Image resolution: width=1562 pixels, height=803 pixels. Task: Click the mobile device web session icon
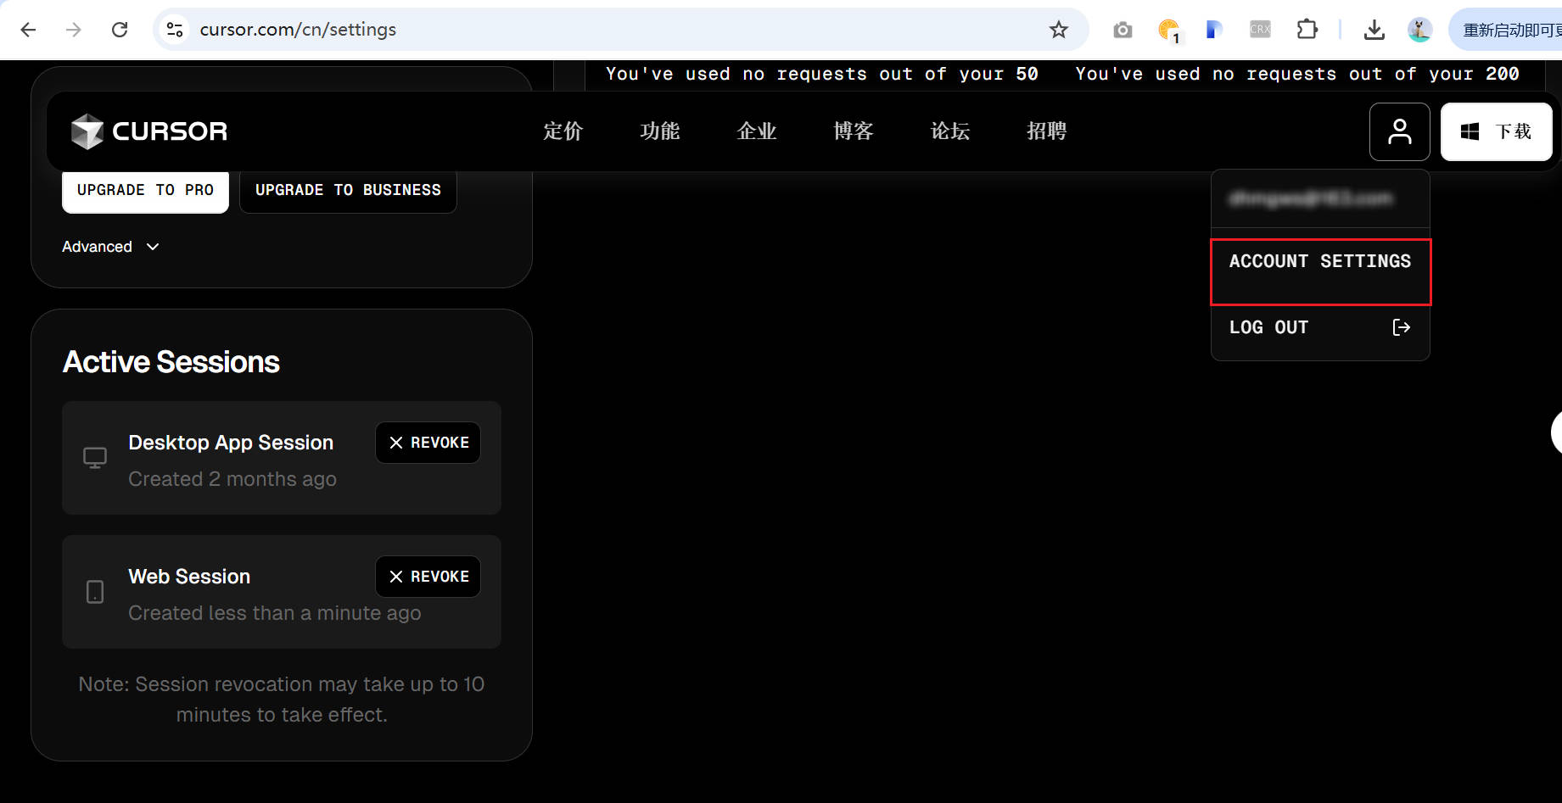pyautogui.click(x=95, y=592)
